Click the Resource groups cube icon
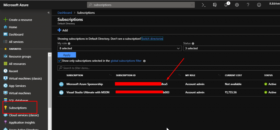Screen dimensions: 280x130 click(x=5, y=56)
